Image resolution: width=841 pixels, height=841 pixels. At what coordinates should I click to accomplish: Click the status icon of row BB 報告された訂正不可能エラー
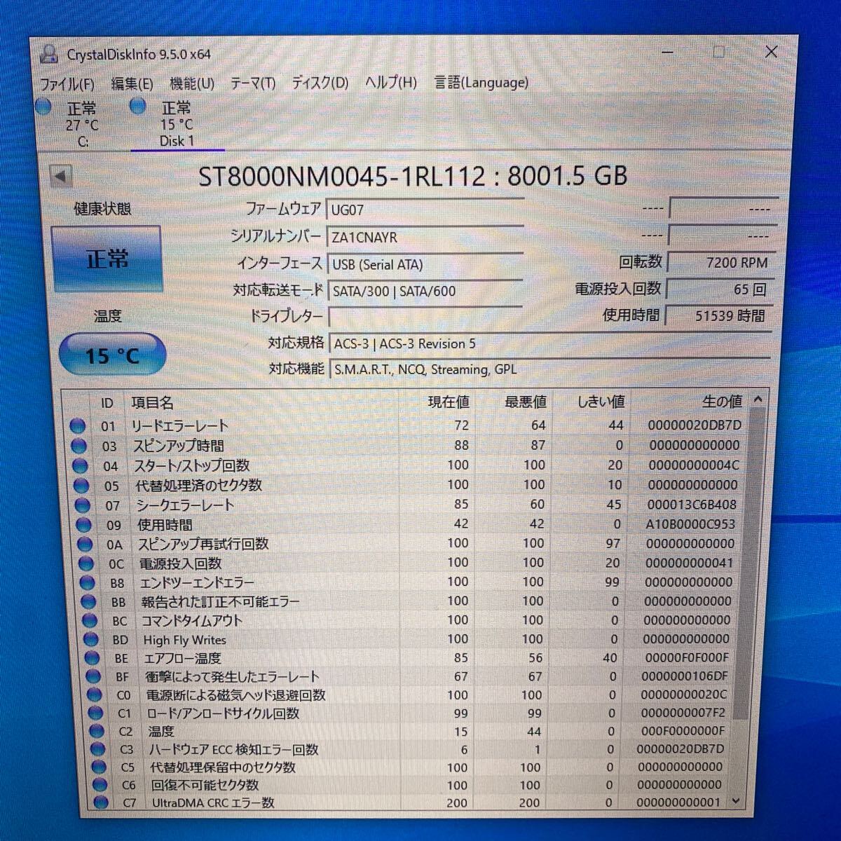[x=88, y=601]
